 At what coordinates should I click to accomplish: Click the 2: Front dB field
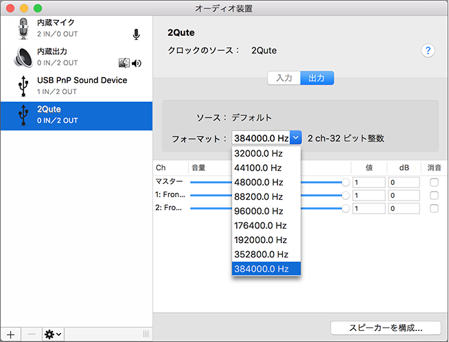(404, 209)
